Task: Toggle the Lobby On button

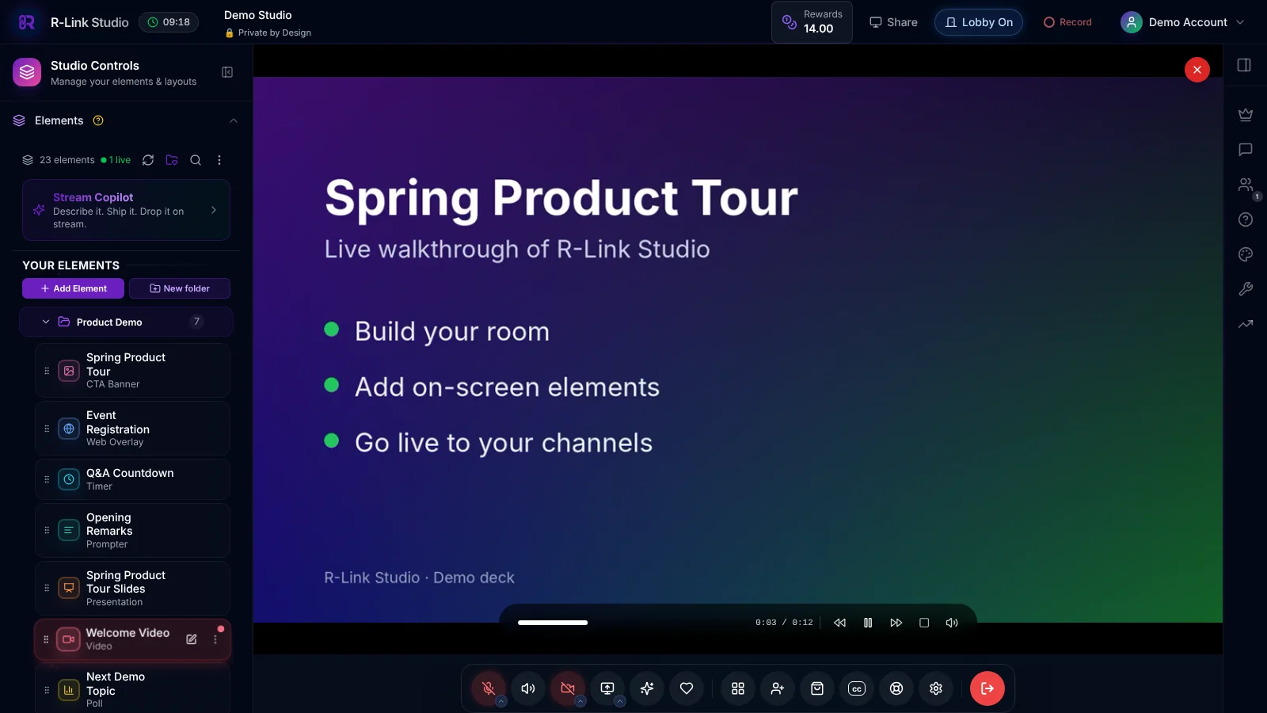Action: tap(979, 22)
